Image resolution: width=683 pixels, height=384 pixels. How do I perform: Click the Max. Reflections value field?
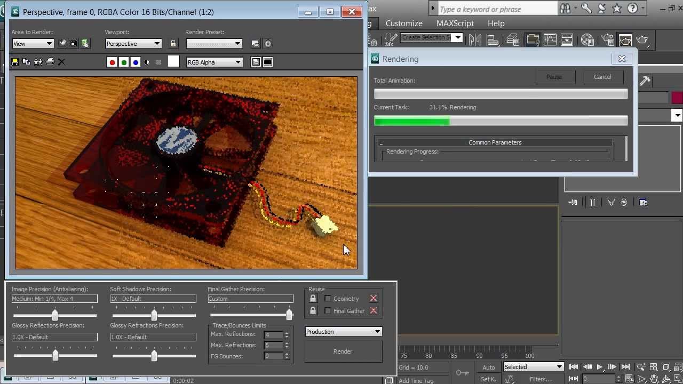point(273,335)
